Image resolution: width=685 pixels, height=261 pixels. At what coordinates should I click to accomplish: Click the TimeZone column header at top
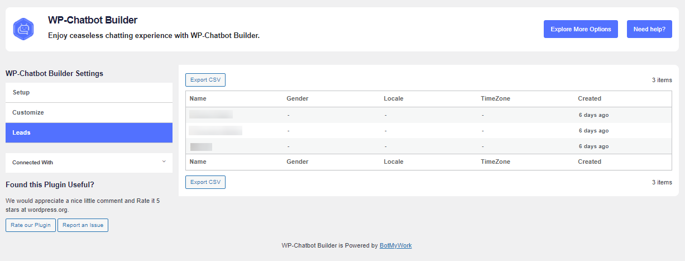click(x=495, y=98)
